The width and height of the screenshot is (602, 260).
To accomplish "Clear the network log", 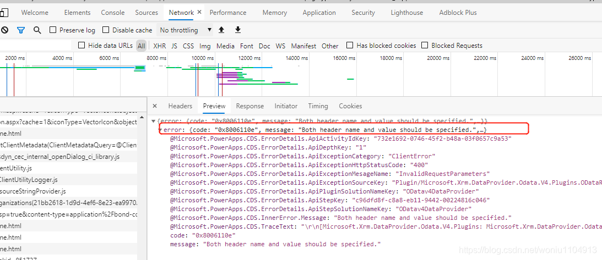I will pyautogui.click(x=4, y=30).
